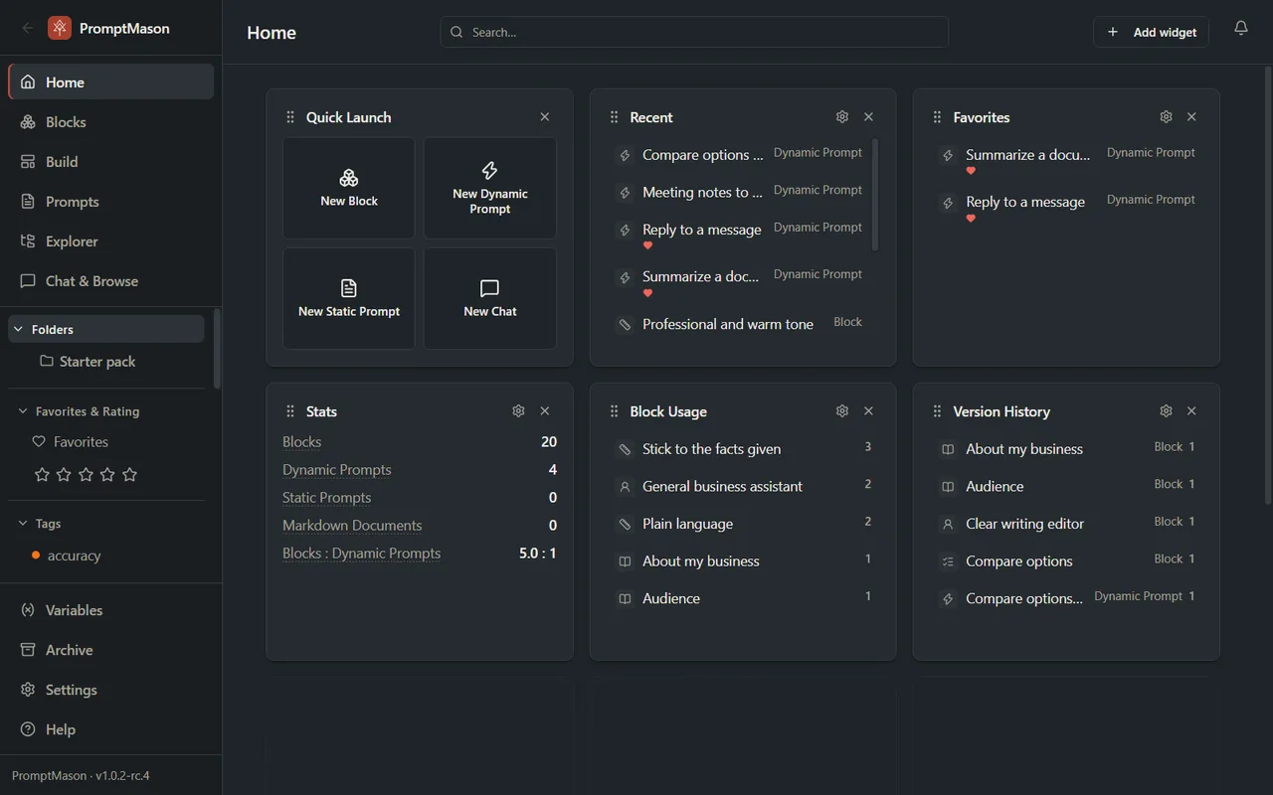The height and width of the screenshot is (795, 1273).
Task: Close the Quick Launch widget
Action: point(545,117)
